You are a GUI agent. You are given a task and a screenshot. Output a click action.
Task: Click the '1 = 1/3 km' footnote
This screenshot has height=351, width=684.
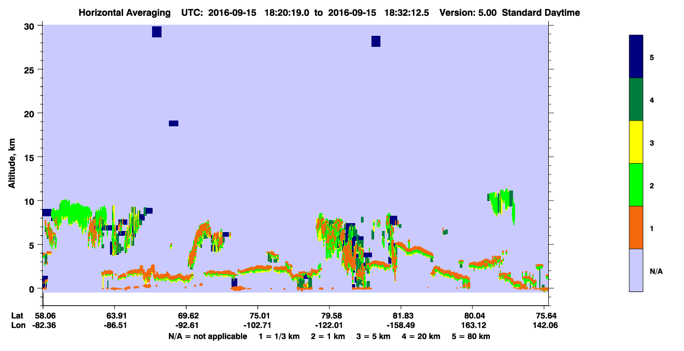tap(279, 336)
